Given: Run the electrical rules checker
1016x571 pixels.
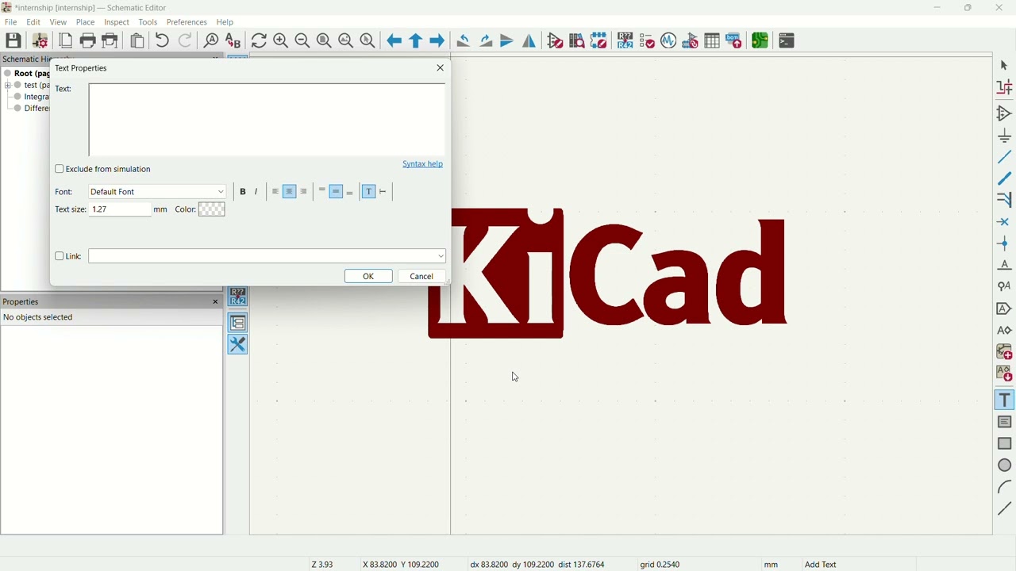Looking at the screenshot, I should [556, 41].
